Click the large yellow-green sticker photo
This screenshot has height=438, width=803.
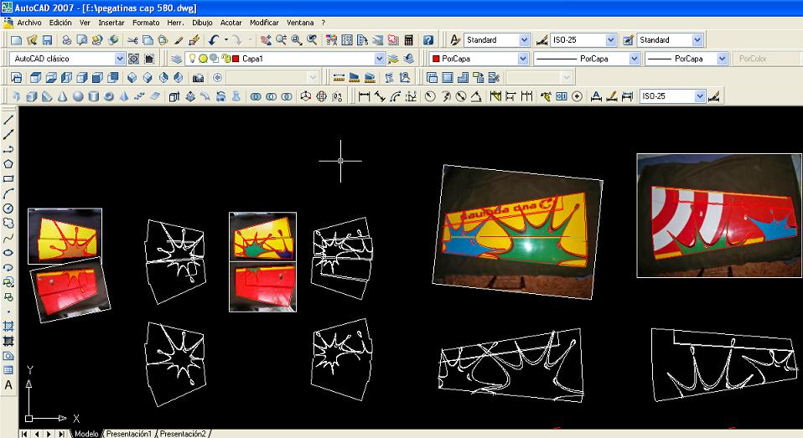[x=518, y=229]
